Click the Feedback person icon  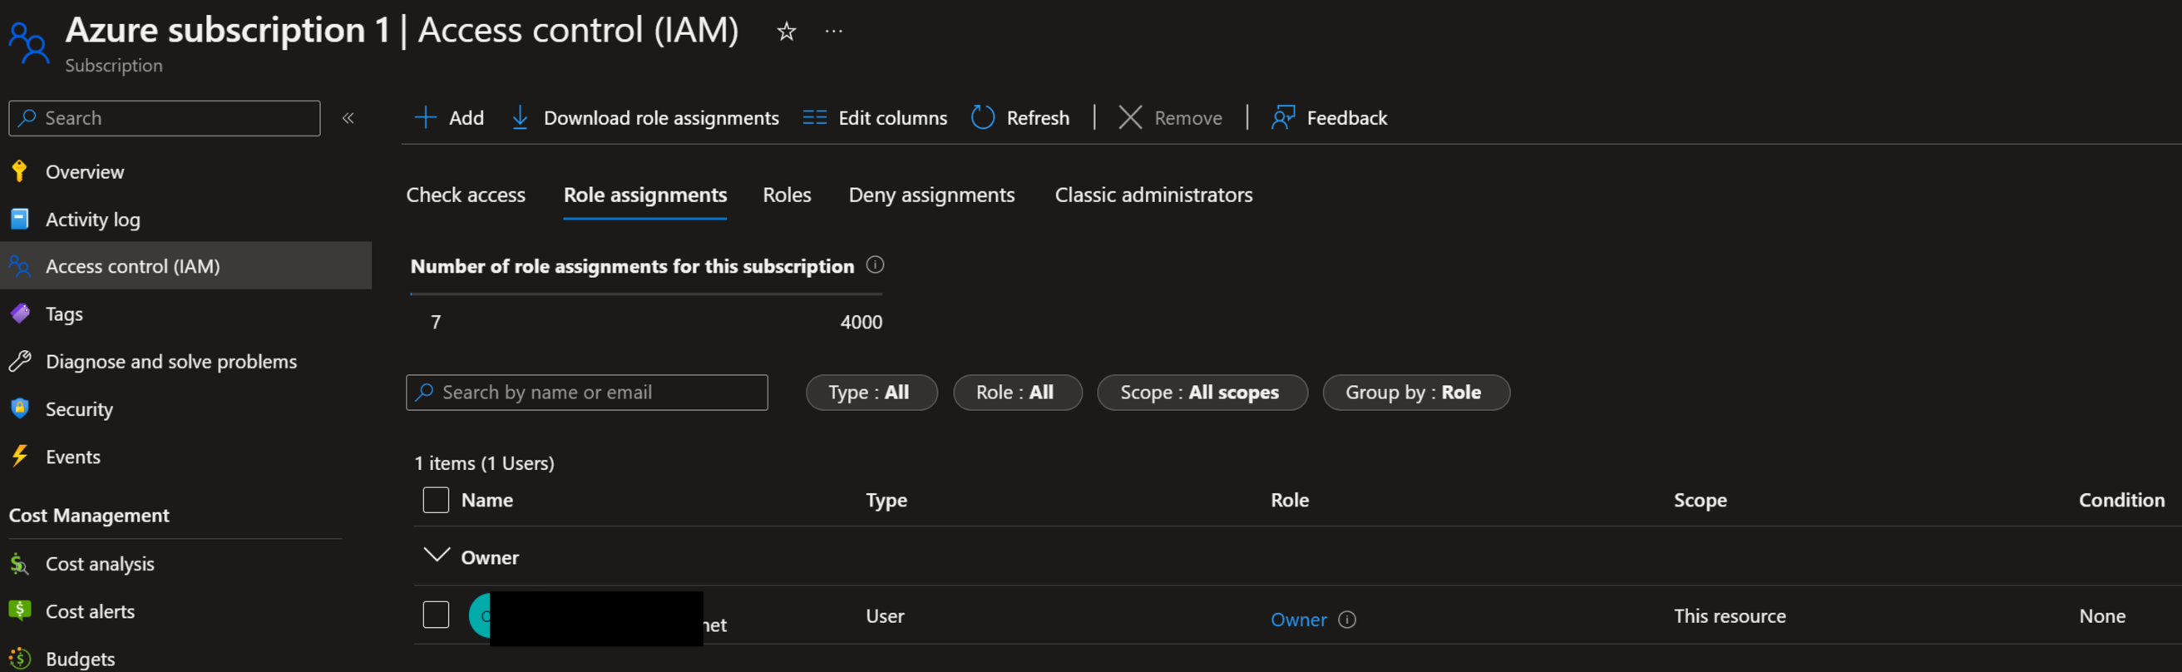tap(1282, 117)
